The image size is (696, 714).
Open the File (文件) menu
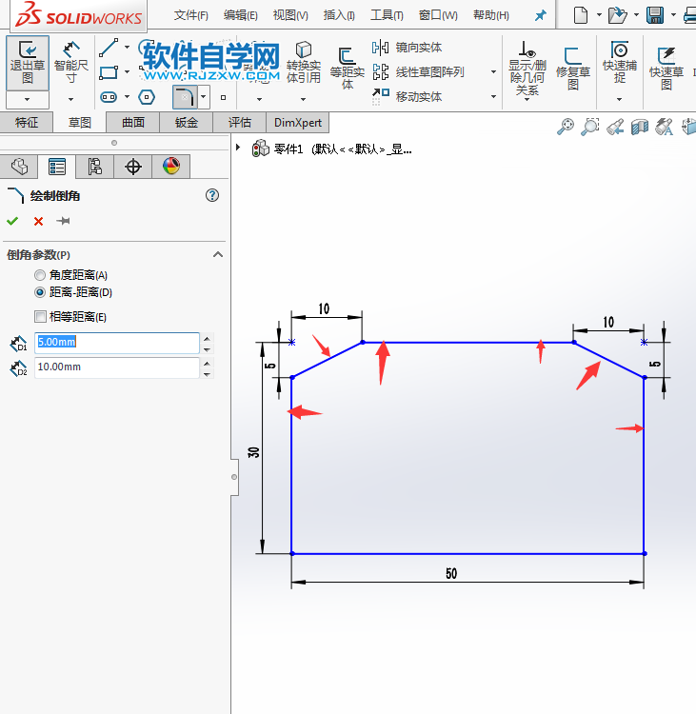190,15
